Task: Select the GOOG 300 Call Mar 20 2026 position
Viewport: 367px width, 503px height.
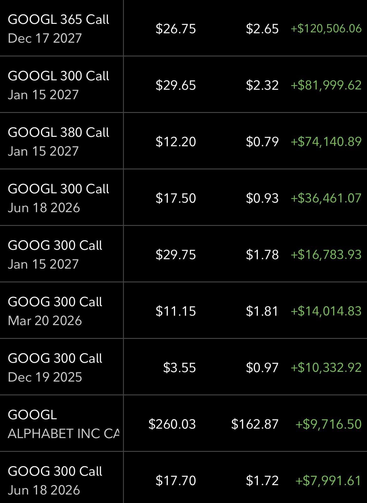Action: (55, 311)
